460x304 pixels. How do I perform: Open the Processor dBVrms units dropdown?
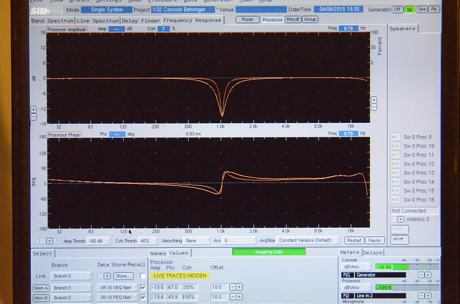[356, 287]
